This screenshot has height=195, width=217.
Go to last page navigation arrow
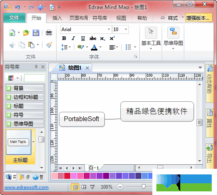(x=80, y=168)
